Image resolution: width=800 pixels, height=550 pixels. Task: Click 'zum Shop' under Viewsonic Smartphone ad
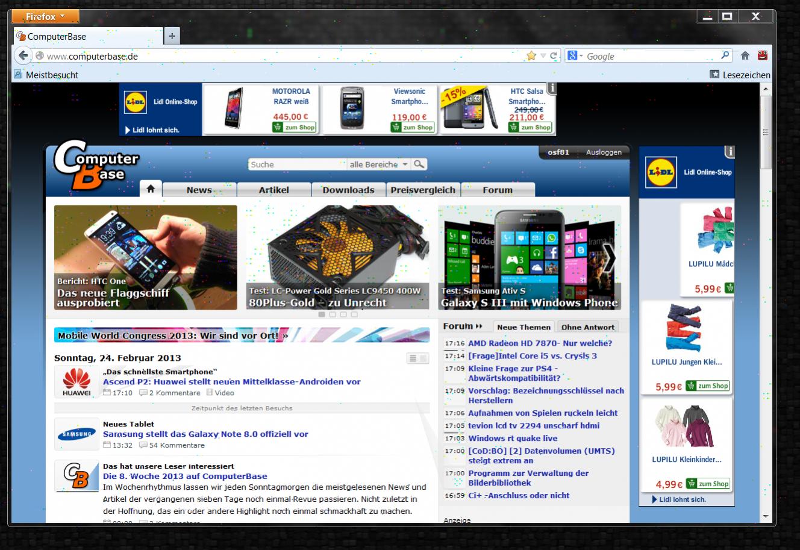(412, 127)
